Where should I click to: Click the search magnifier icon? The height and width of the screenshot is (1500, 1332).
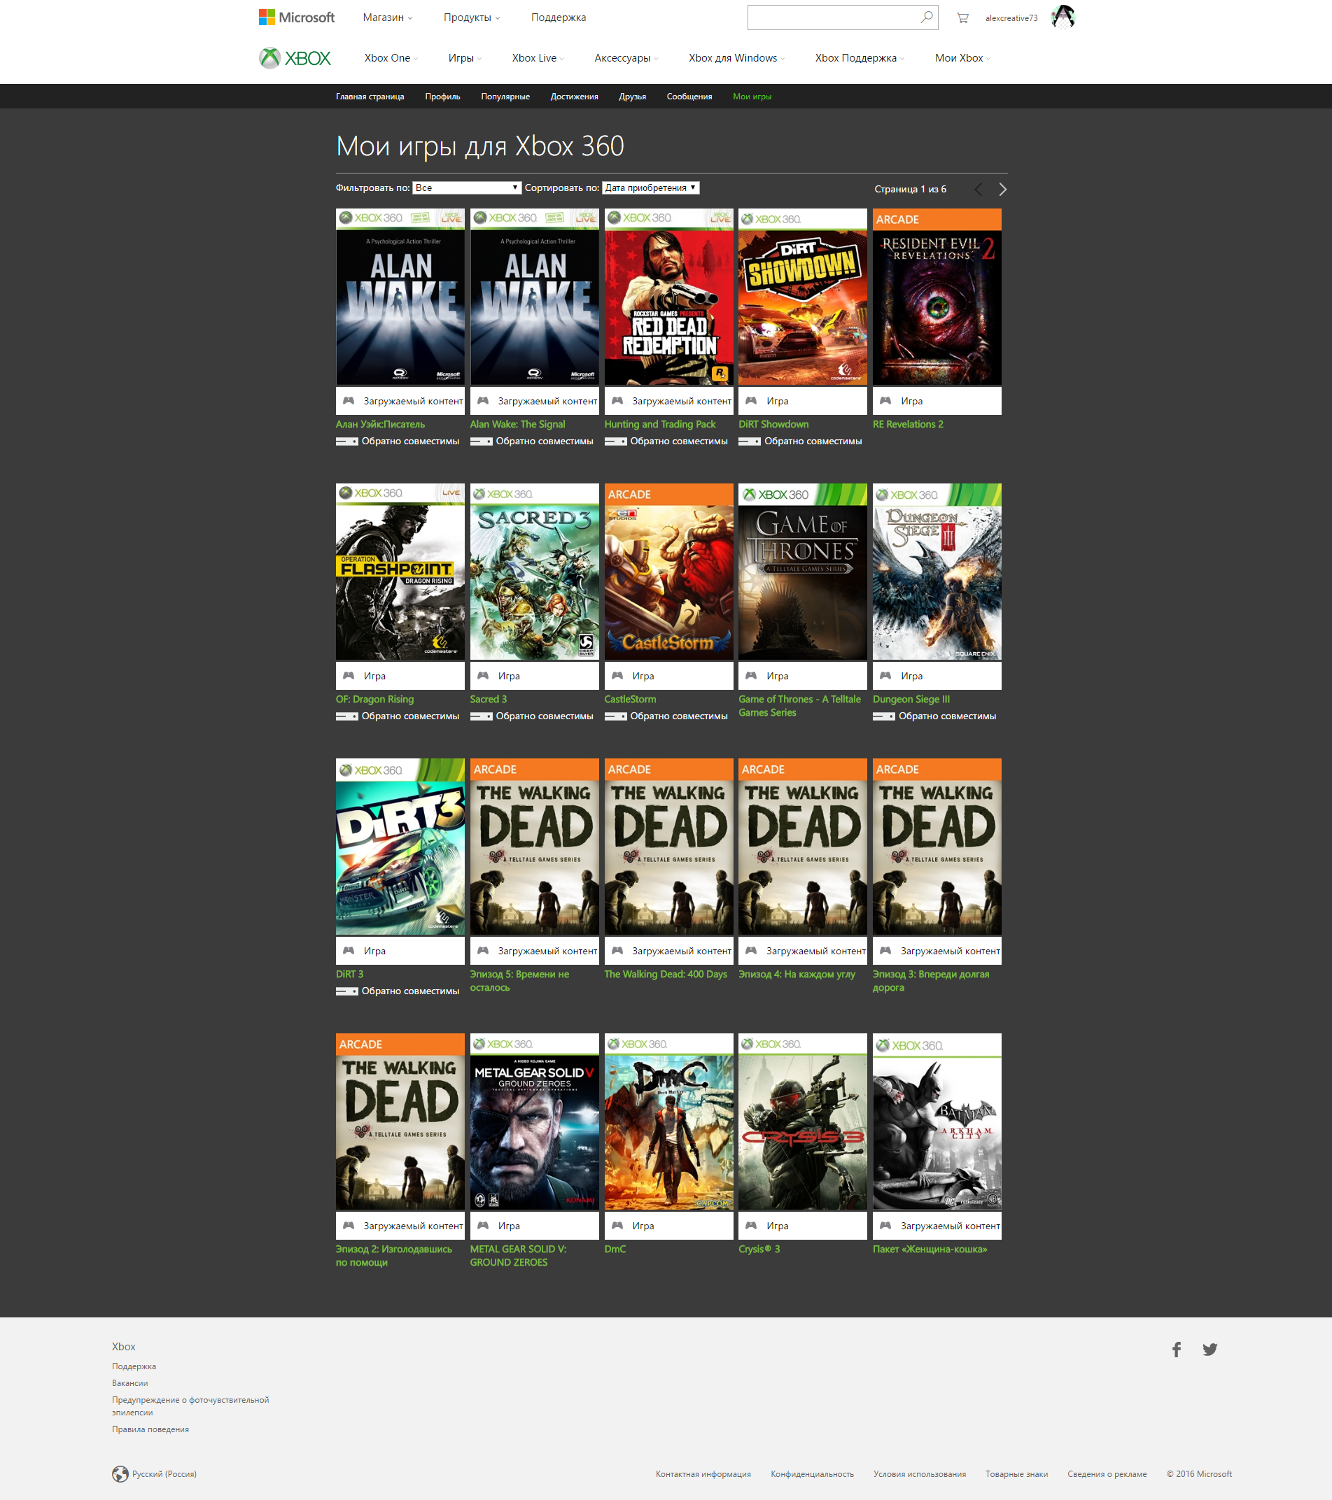(x=927, y=17)
